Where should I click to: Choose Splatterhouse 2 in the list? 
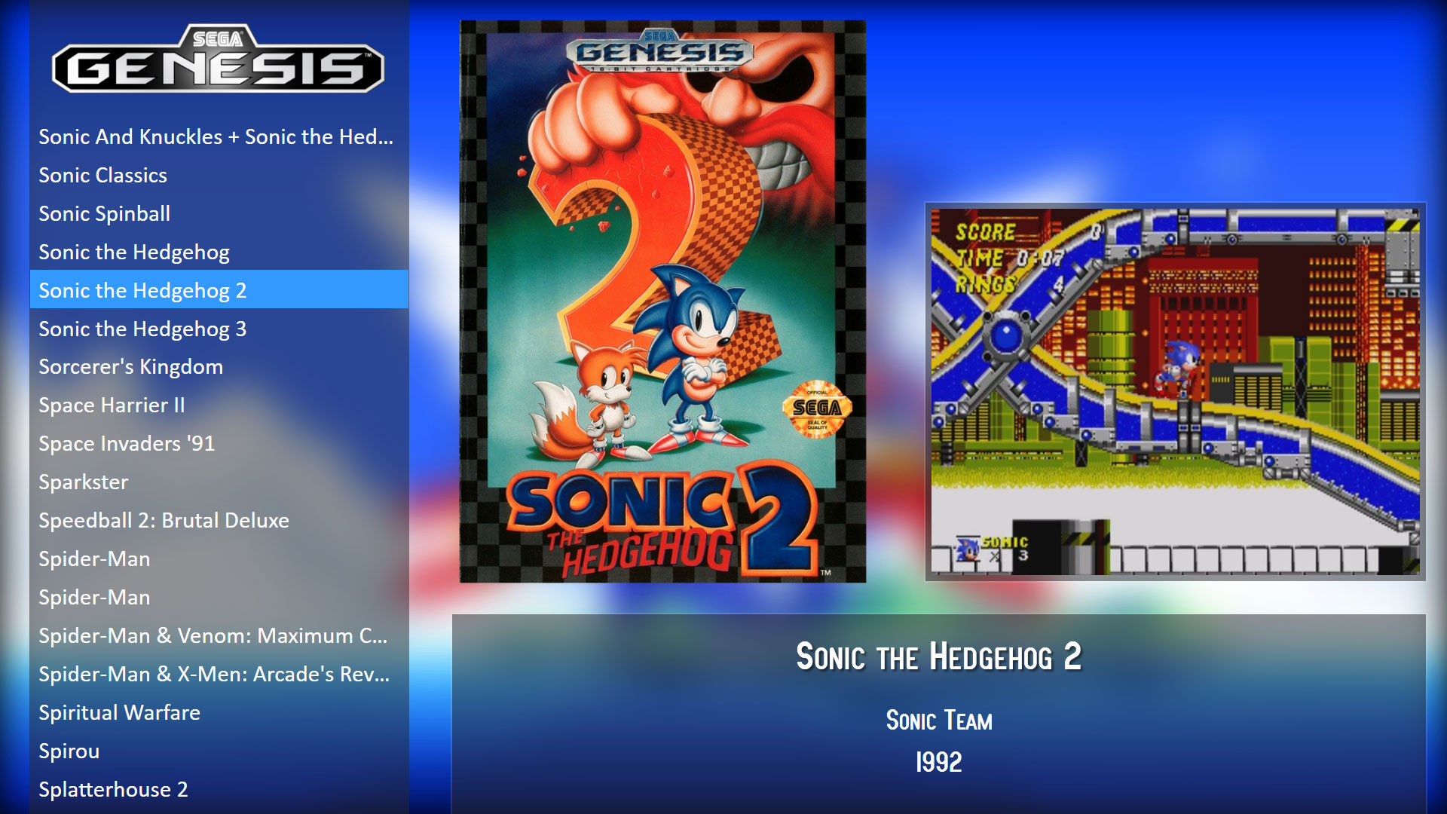(219, 789)
